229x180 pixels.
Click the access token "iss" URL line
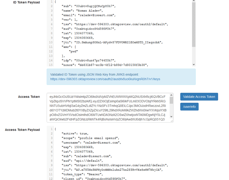(115, 165)
